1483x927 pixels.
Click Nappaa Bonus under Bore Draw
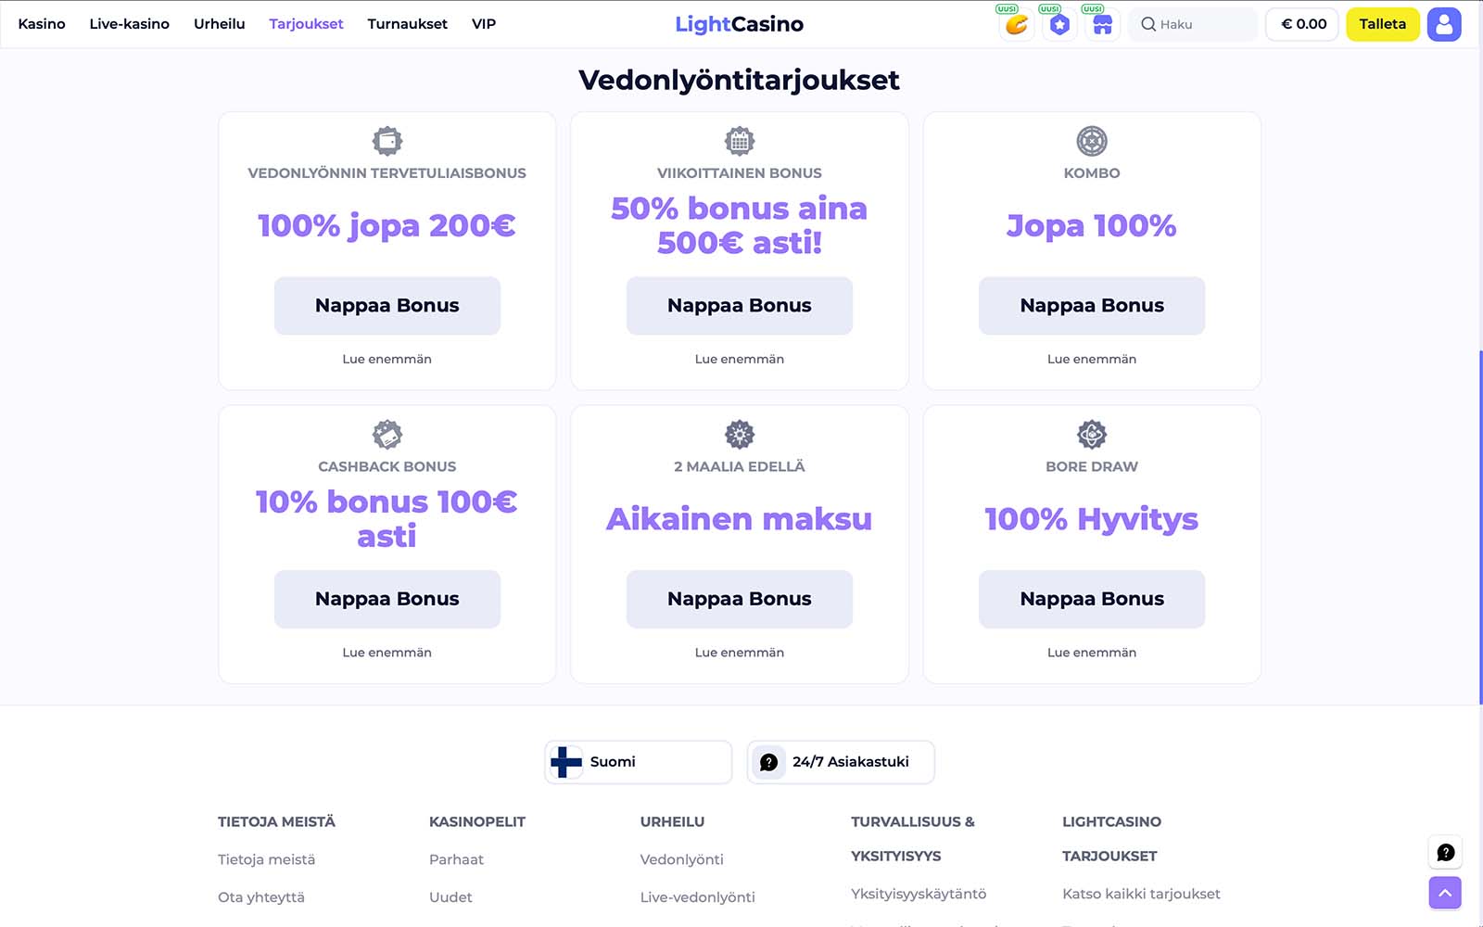tap(1092, 599)
